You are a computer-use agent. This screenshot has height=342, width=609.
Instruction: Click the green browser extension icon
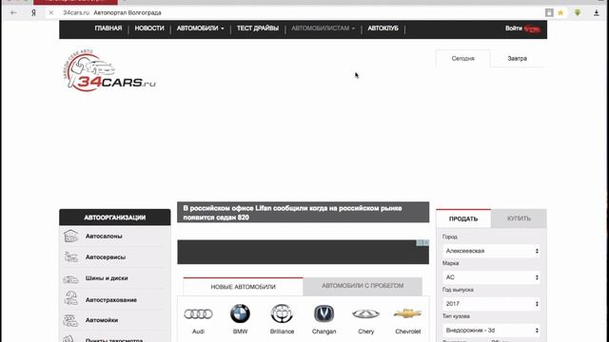click(578, 12)
